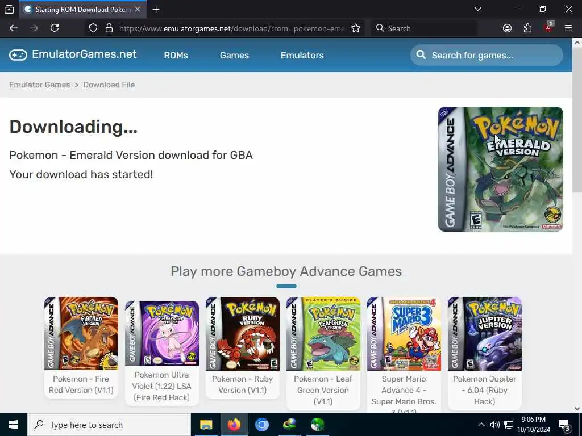Open the green globe taskbar icon
The height and width of the screenshot is (436, 582).
click(317, 425)
